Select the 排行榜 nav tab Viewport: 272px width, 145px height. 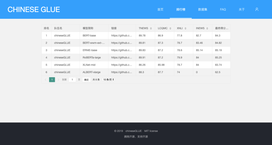(x=181, y=10)
